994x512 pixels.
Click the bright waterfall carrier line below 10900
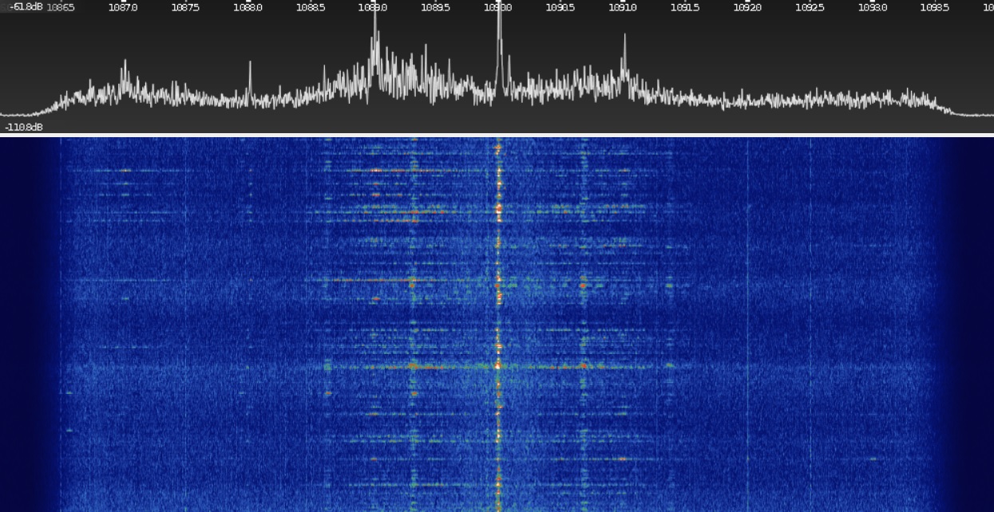coord(498,323)
